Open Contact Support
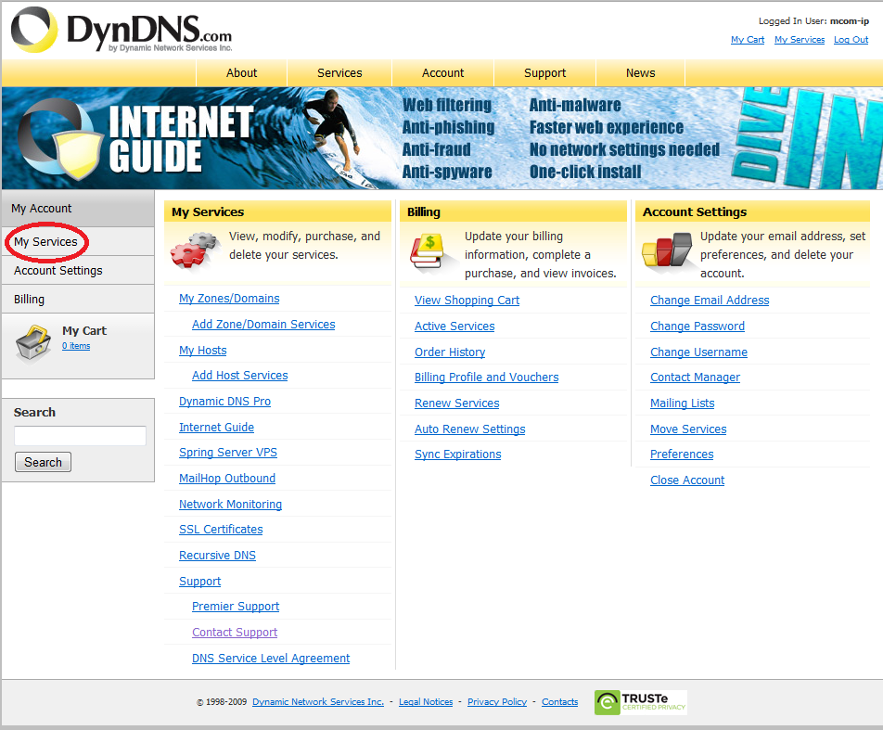Image resolution: width=883 pixels, height=730 pixels. tap(235, 633)
